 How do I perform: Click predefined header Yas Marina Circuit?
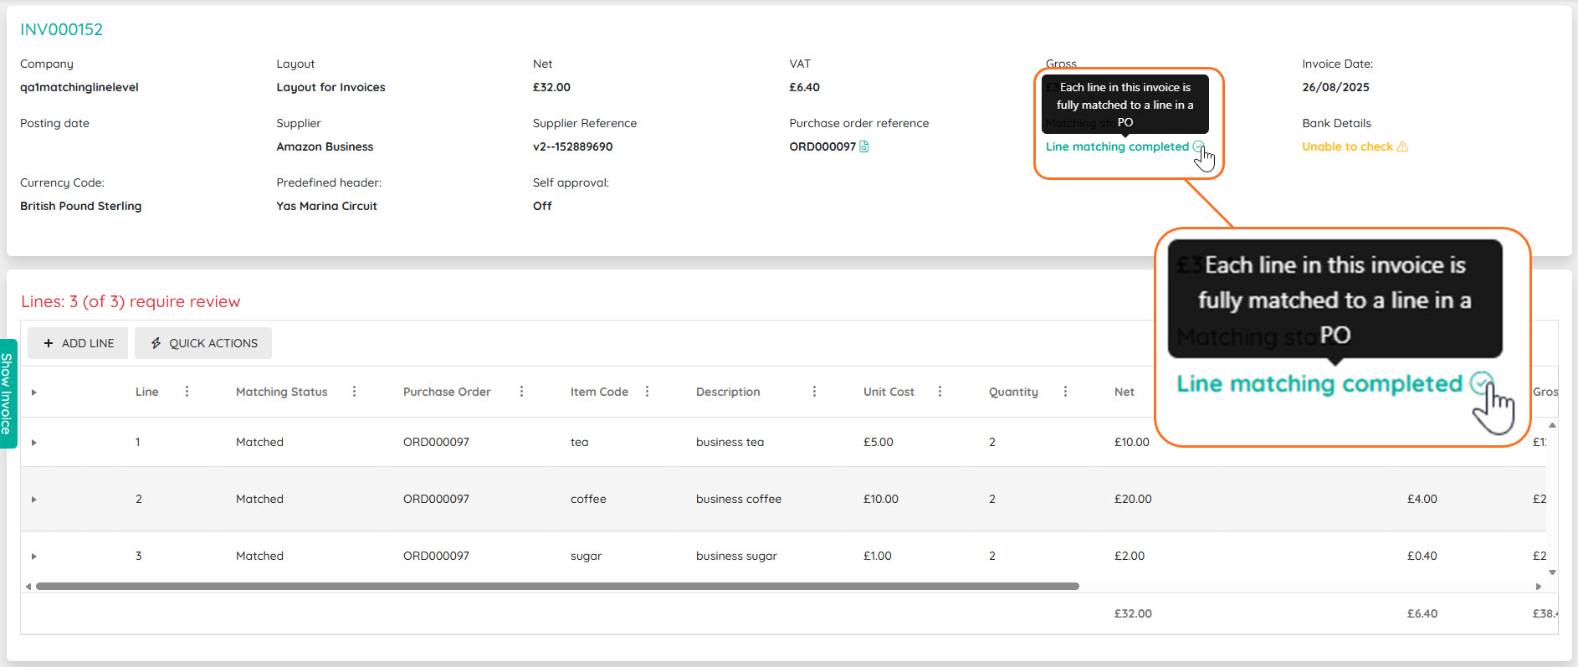[326, 206]
